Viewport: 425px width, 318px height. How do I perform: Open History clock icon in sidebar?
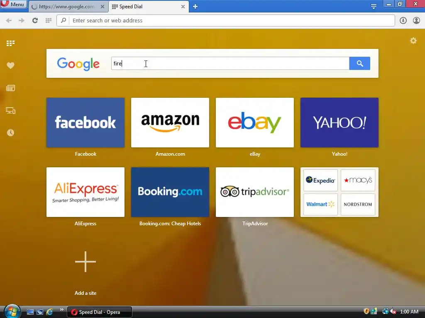pyautogui.click(x=10, y=132)
